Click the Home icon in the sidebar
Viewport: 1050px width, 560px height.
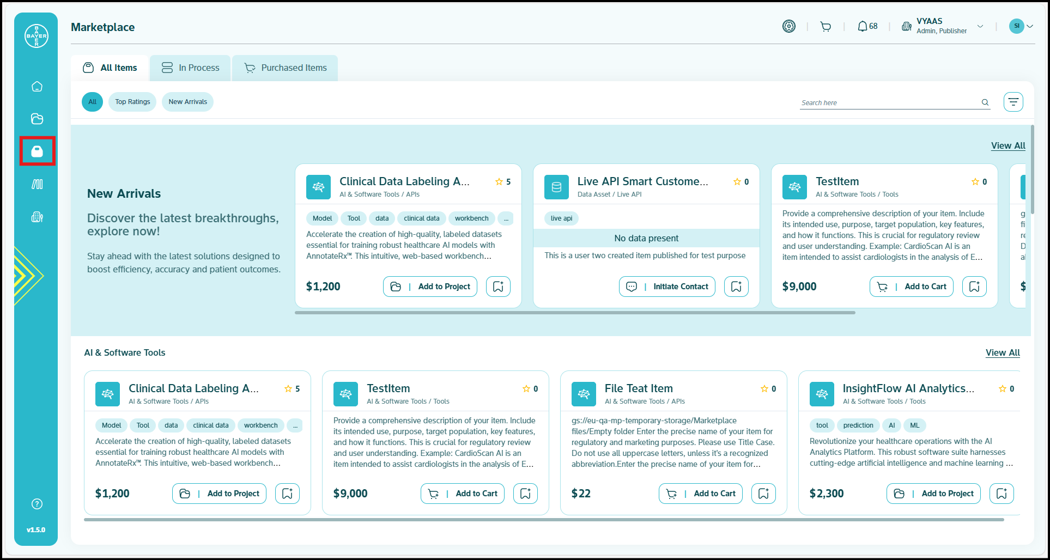click(x=37, y=87)
